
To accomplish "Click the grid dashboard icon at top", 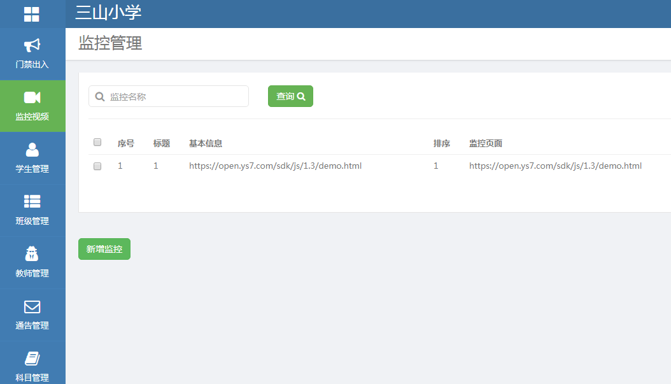I will [32, 14].
